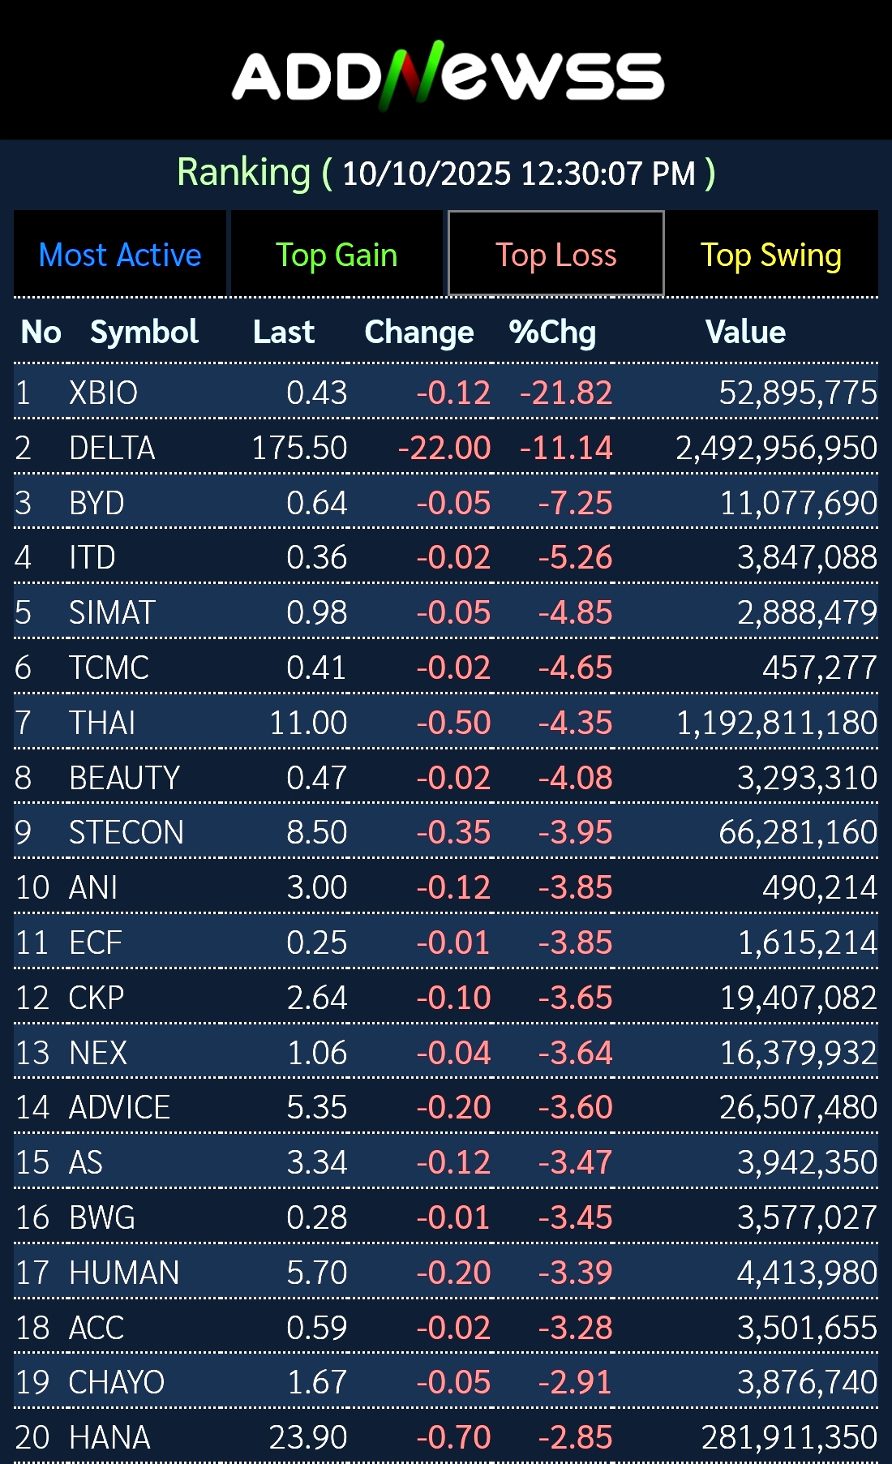The width and height of the screenshot is (892, 1464).
Task: Click the ADDNewss logo
Action: (x=448, y=75)
